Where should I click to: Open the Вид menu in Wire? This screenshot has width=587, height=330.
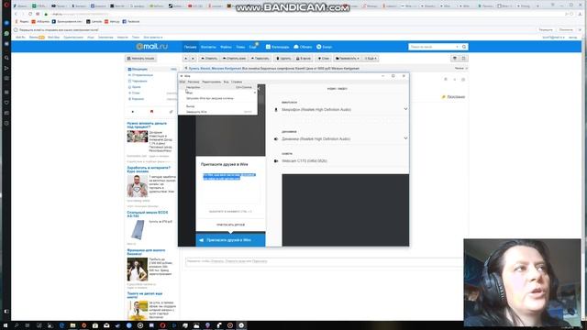click(227, 82)
